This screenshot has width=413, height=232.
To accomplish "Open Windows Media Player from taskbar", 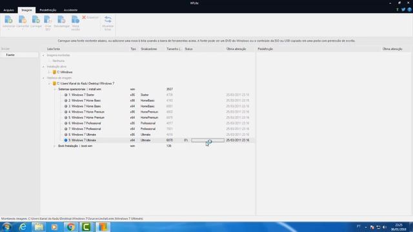I will tap(54, 227).
